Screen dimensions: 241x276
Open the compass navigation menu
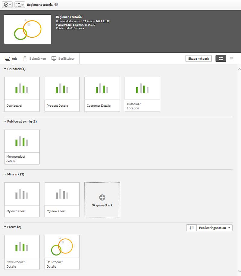(7, 5)
